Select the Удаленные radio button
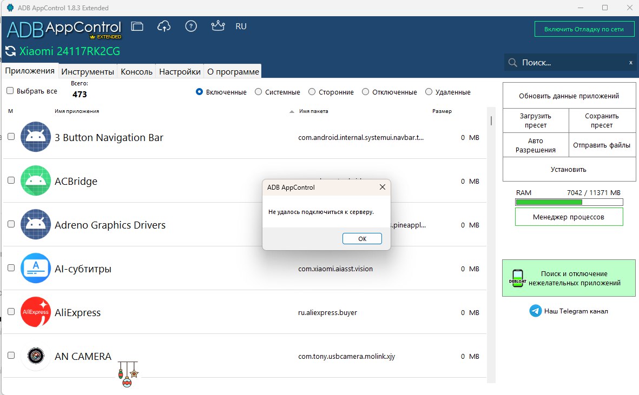This screenshot has width=639, height=395. tap(429, 92)
